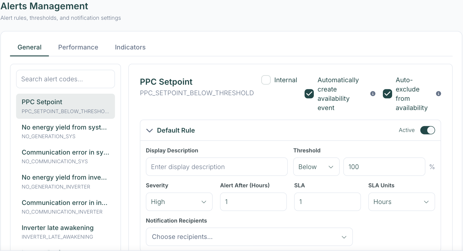Select NO_COMMUNICATION_INVERTER alert in list

66,207
